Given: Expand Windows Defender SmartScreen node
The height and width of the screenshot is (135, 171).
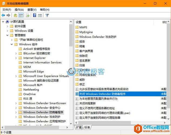Looking at the screenshot, I should pyautogui.click(x=16, y=103).
